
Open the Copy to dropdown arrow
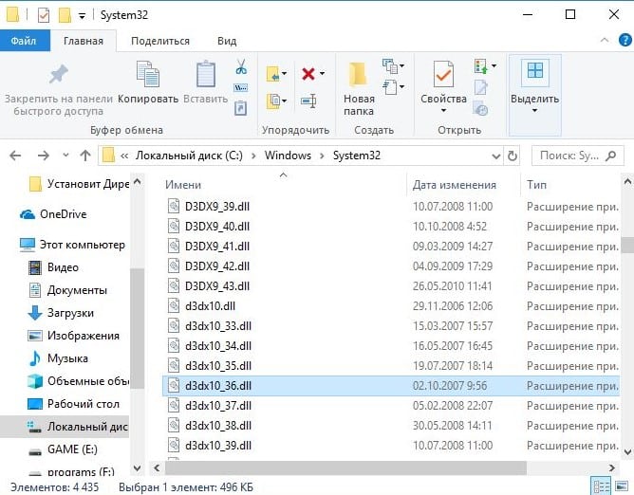coord(284,101)
